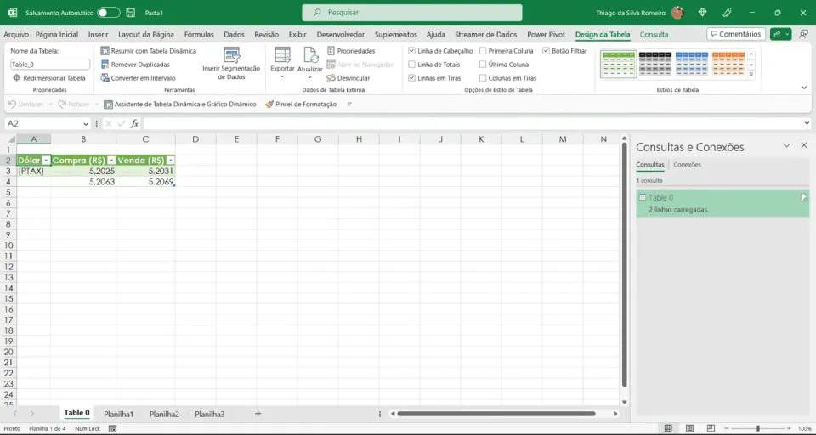Click the Save disk icon in title bar

click(131, 13)
